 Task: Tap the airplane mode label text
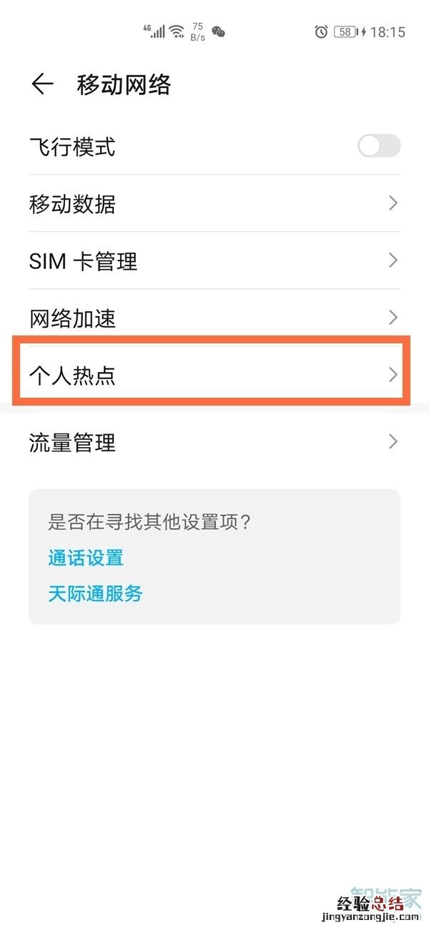point(72,147)
